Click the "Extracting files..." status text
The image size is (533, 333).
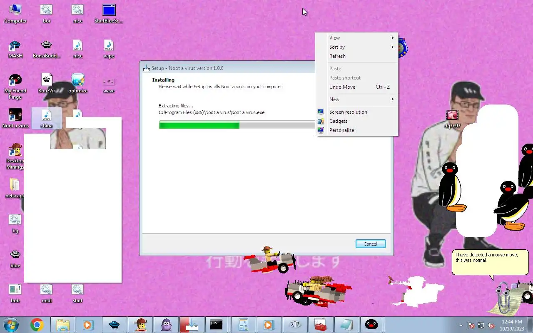point(176,106)
